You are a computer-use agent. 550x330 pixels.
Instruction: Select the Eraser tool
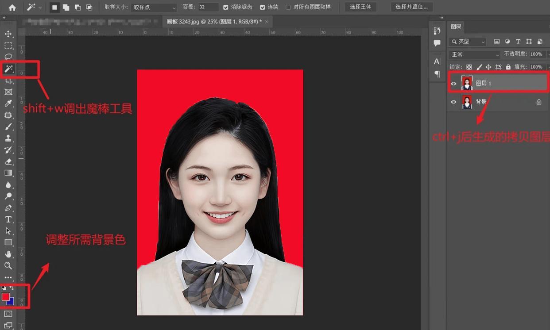pyautogui.click(x=8, y=161)
